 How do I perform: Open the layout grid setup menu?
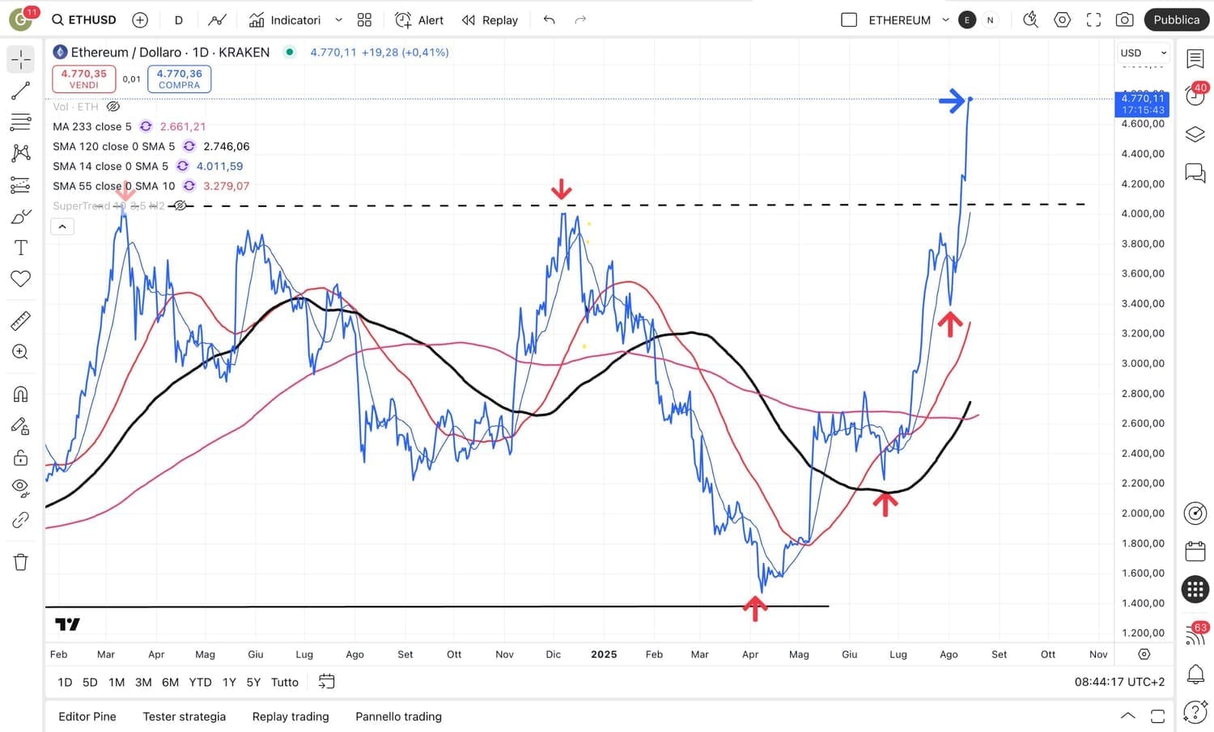[364, 19]
